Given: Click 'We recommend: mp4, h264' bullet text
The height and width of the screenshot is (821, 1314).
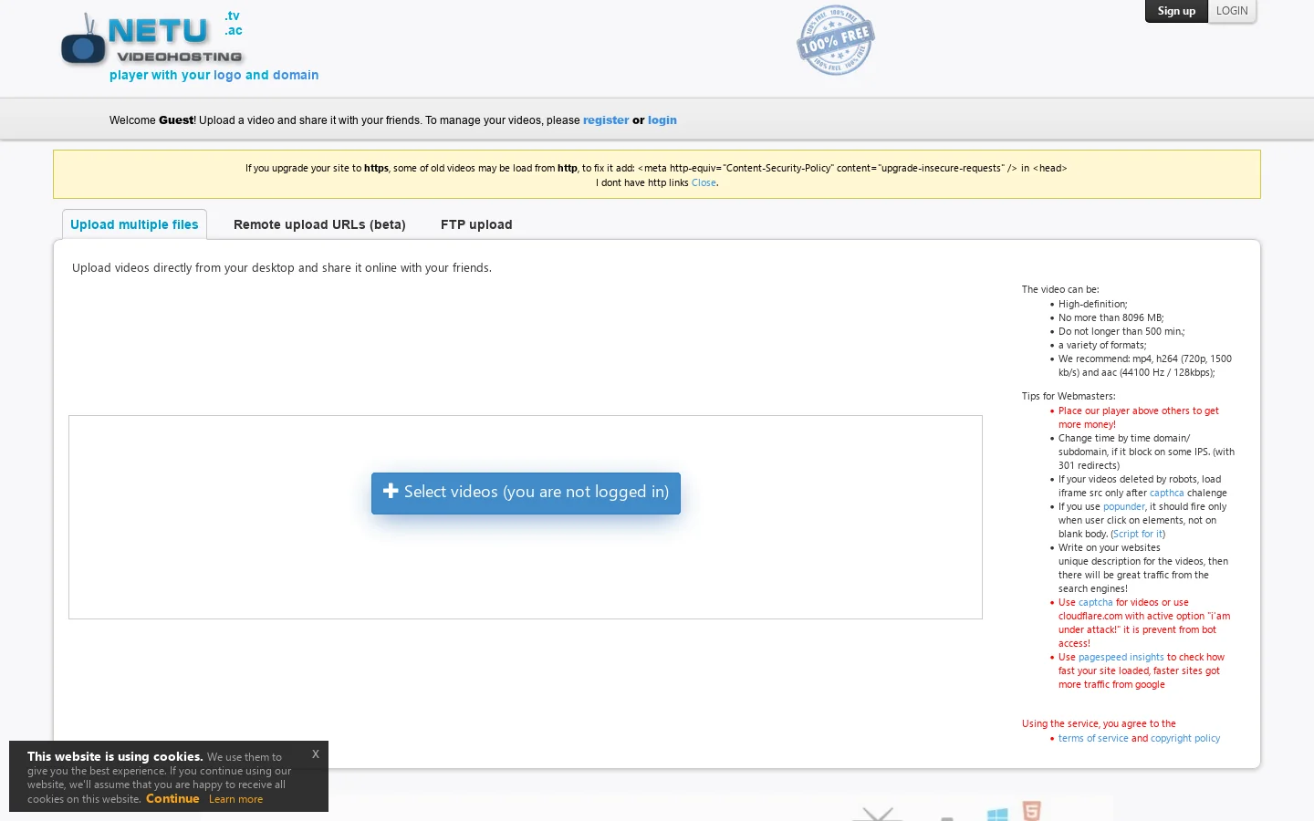Looking at the screenshot, I should (x=1145, y=365).
